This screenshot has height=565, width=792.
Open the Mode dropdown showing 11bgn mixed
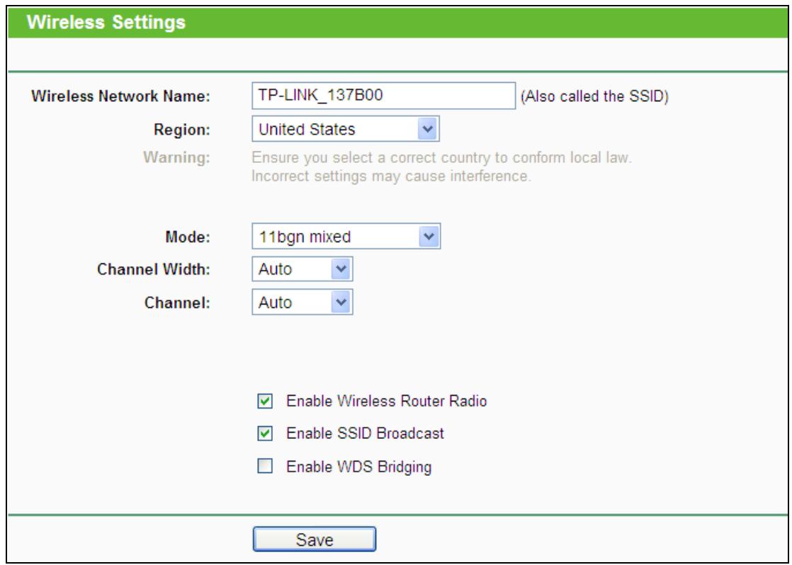[x=346, y=236]
